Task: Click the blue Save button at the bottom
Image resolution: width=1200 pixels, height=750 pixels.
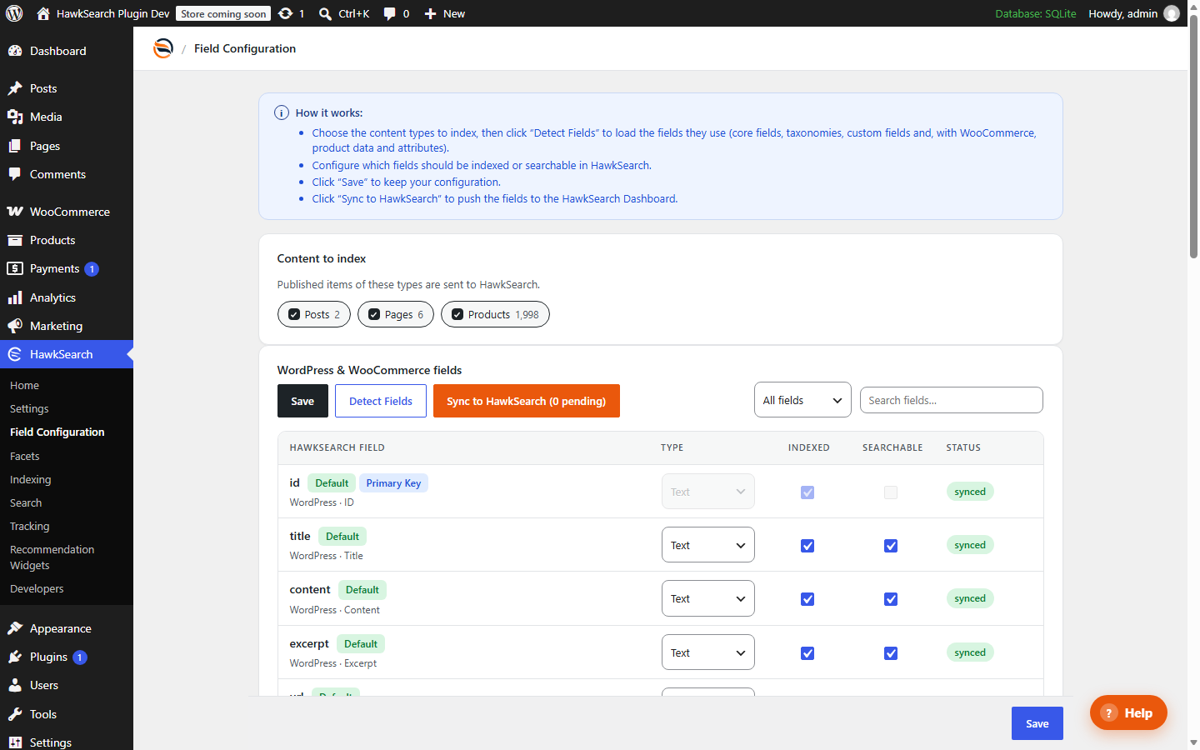Action: 1037,723
